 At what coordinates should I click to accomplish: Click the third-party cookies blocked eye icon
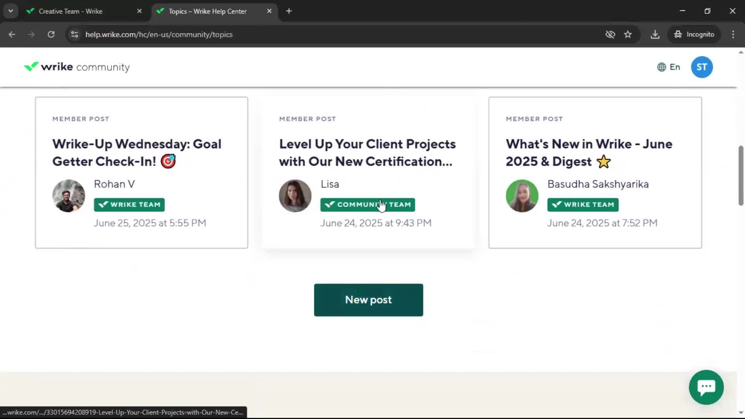coord(610,35)
